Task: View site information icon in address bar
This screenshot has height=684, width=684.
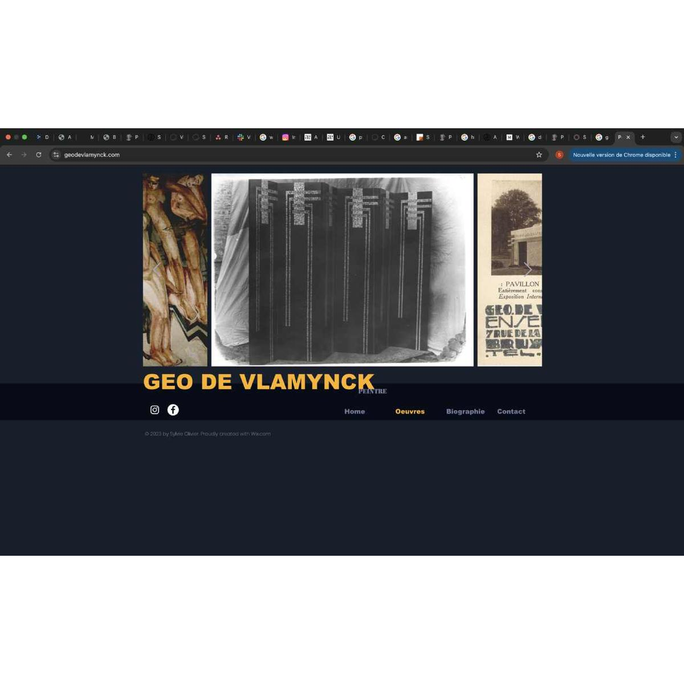Action: [56, 154]
